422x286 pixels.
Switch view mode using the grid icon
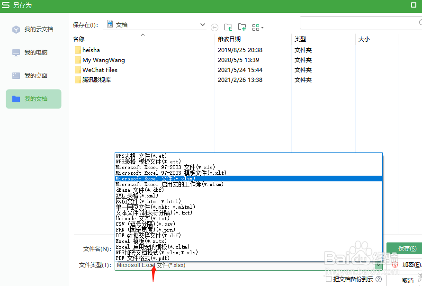point(256,27)
